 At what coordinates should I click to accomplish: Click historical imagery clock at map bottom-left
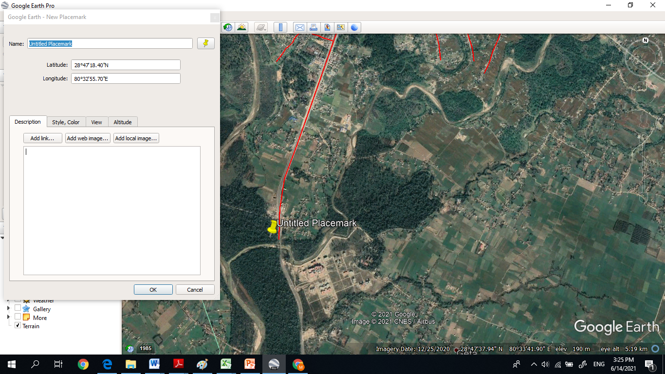pyautogui.click(x=130, y=349)
